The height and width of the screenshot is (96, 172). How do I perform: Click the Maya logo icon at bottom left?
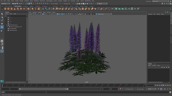[x=2, y=81]
